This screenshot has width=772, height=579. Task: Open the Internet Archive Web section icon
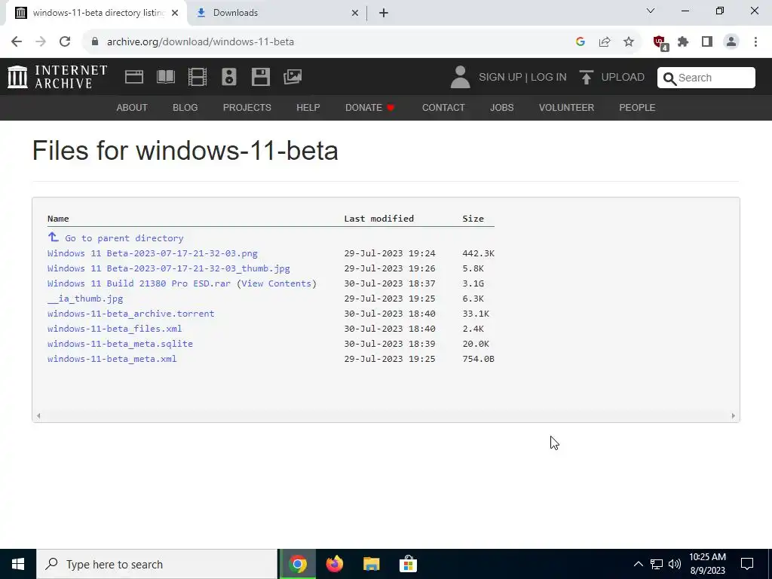click(x=134, y=77)
